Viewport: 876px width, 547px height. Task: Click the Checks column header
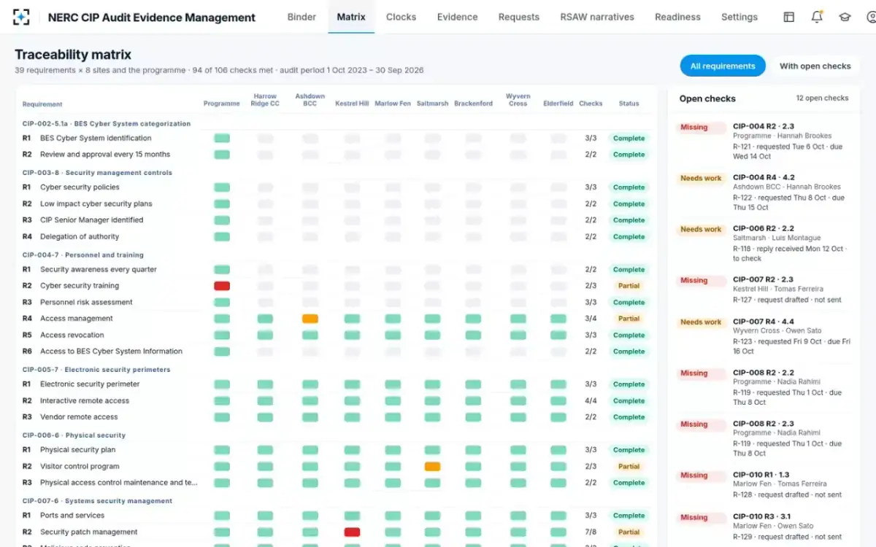[x=591, y=104]
